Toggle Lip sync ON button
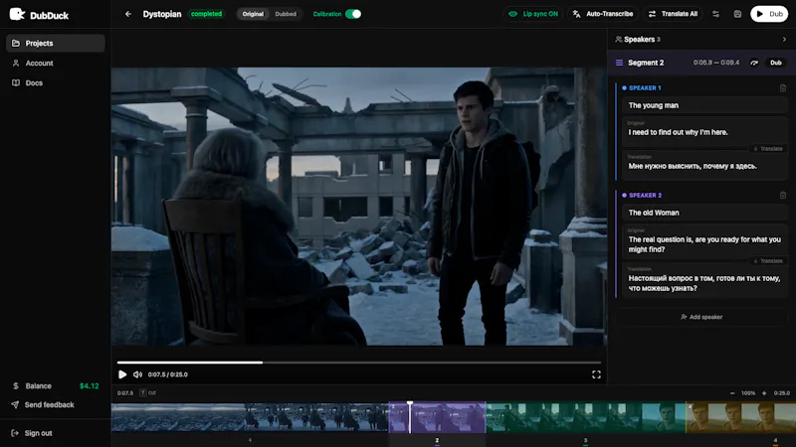Image resolution: width=796 pixels, height=447 pixels. point(533,14)
